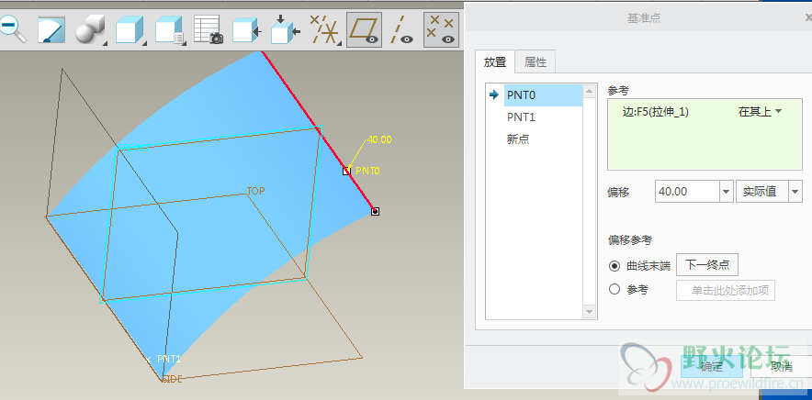This screenshot has width=812, height=400.
Task: Click the 40.00 dimension in viewport
Action: 379,139
